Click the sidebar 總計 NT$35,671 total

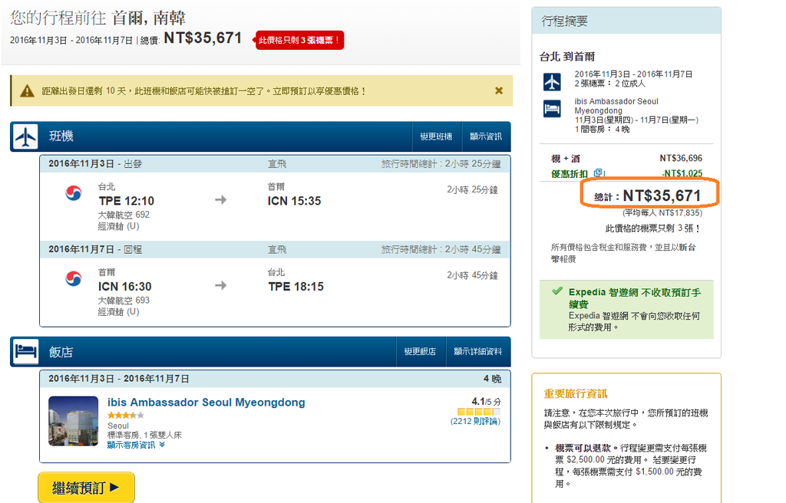point(649,196)
